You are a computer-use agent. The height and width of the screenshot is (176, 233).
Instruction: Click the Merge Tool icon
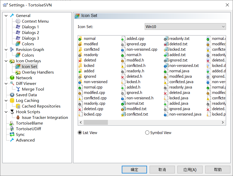(18, 89)
